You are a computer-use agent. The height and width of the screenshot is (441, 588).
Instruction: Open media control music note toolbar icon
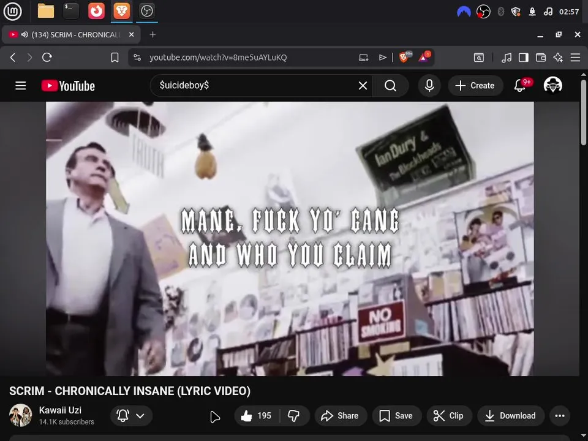[x=507, y=58]
